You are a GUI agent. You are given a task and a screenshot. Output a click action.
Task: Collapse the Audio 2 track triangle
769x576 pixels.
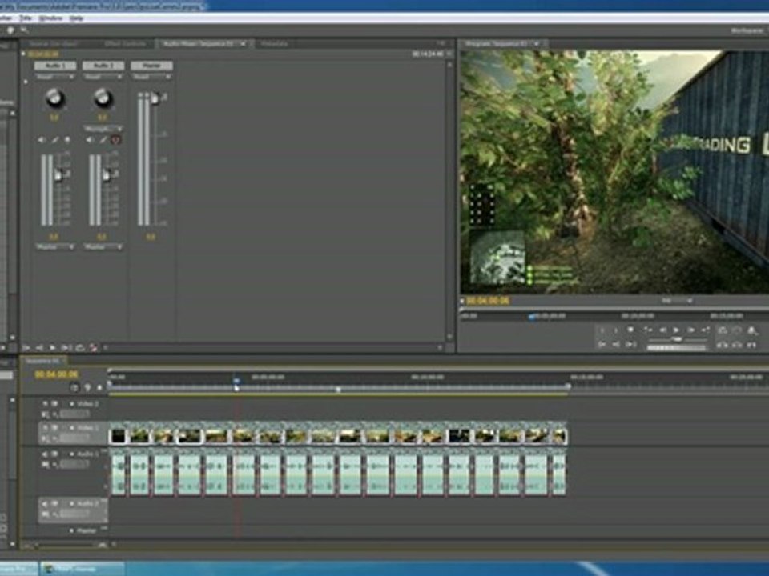(71, 503)
